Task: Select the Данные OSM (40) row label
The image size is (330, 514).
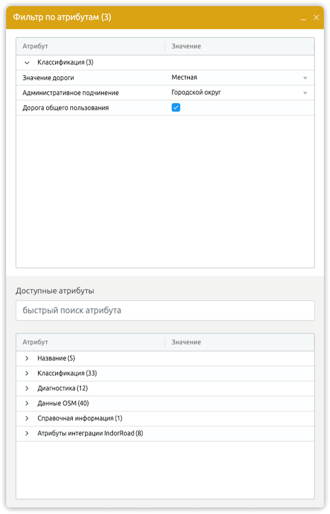Action: pos(63,403)
